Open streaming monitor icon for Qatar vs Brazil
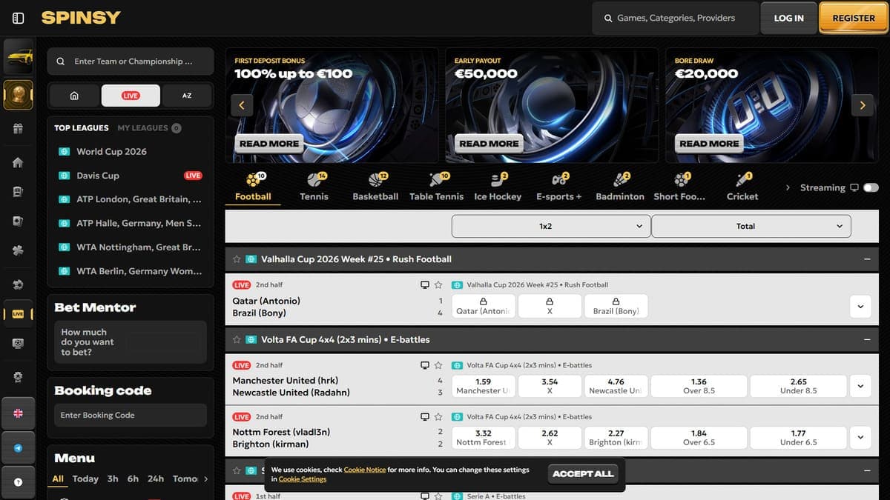Screen dimensions: 890x500 coord(425,284)
